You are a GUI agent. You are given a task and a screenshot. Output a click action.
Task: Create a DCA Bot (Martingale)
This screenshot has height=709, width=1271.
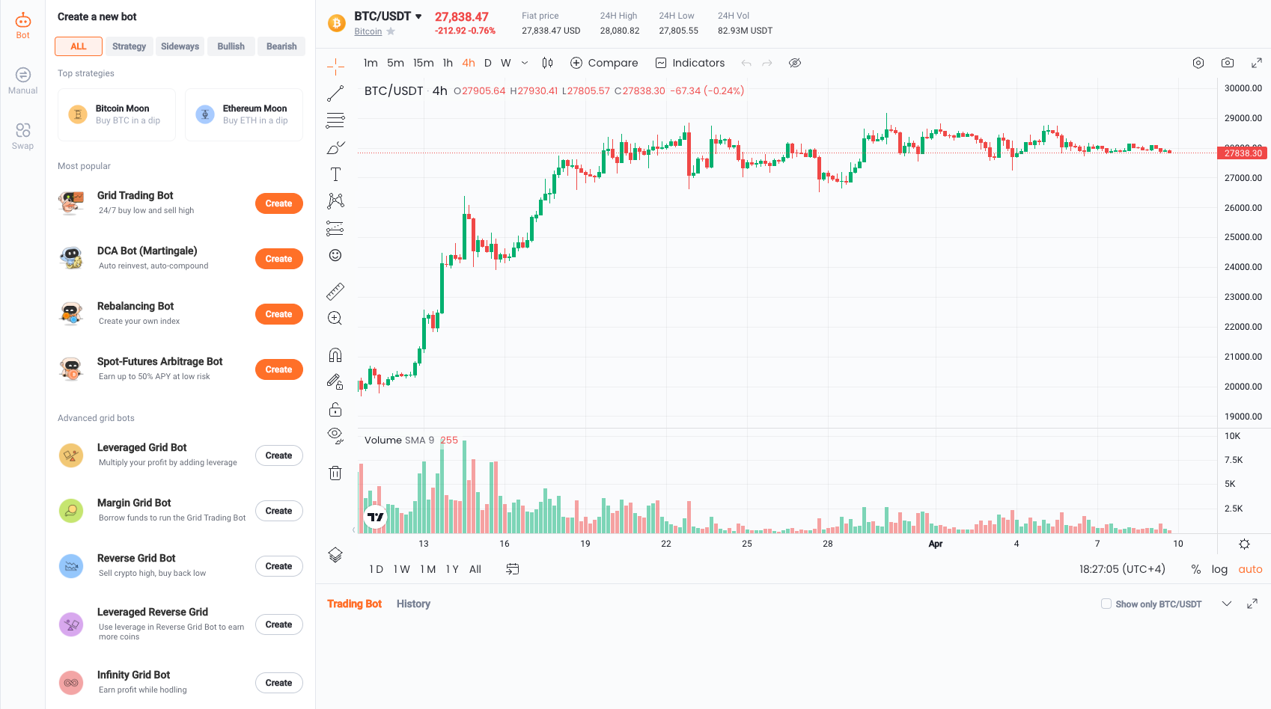tap(279, 259)
